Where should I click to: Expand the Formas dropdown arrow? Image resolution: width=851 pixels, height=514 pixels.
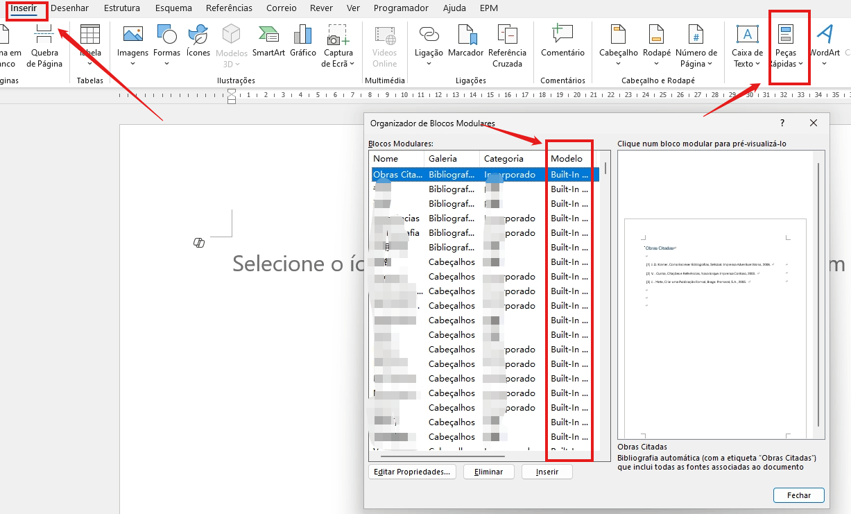pos(167,64)
